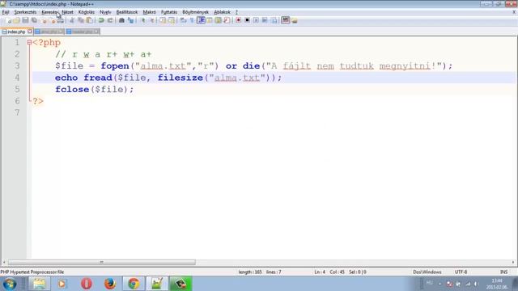Click the Zoom In toolbar icon
Image resolution: width=518 pixels, height=291 pixels.
click(x=143, y=20)
